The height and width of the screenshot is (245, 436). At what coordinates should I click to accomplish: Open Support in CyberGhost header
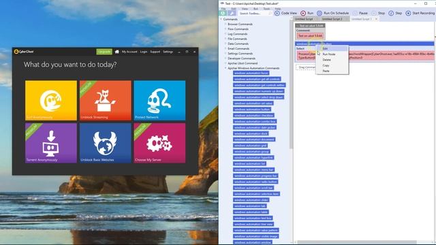(155, 52)
